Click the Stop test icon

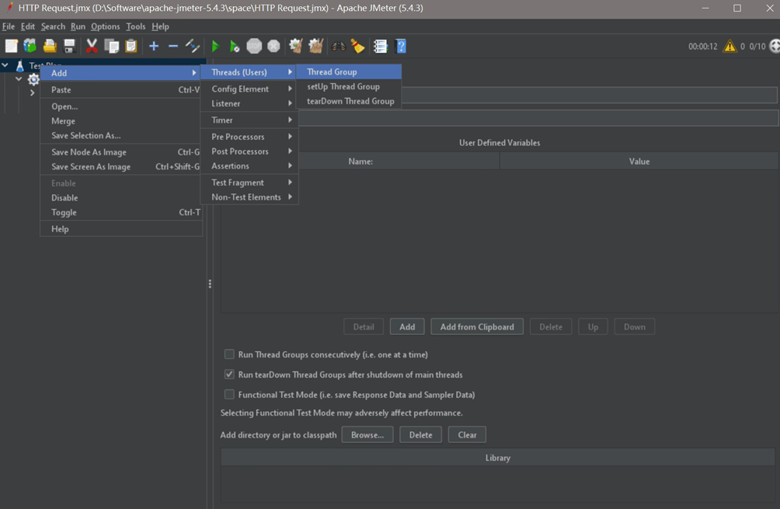pyautogui.click(x=254, y=47)
